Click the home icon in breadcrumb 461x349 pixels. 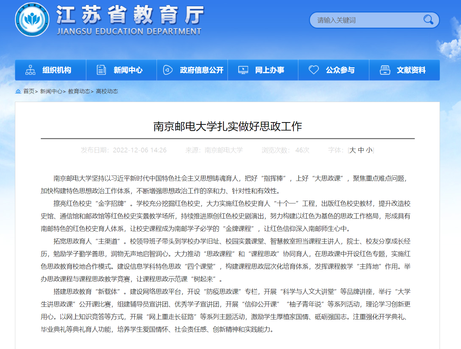coord(18,91)
